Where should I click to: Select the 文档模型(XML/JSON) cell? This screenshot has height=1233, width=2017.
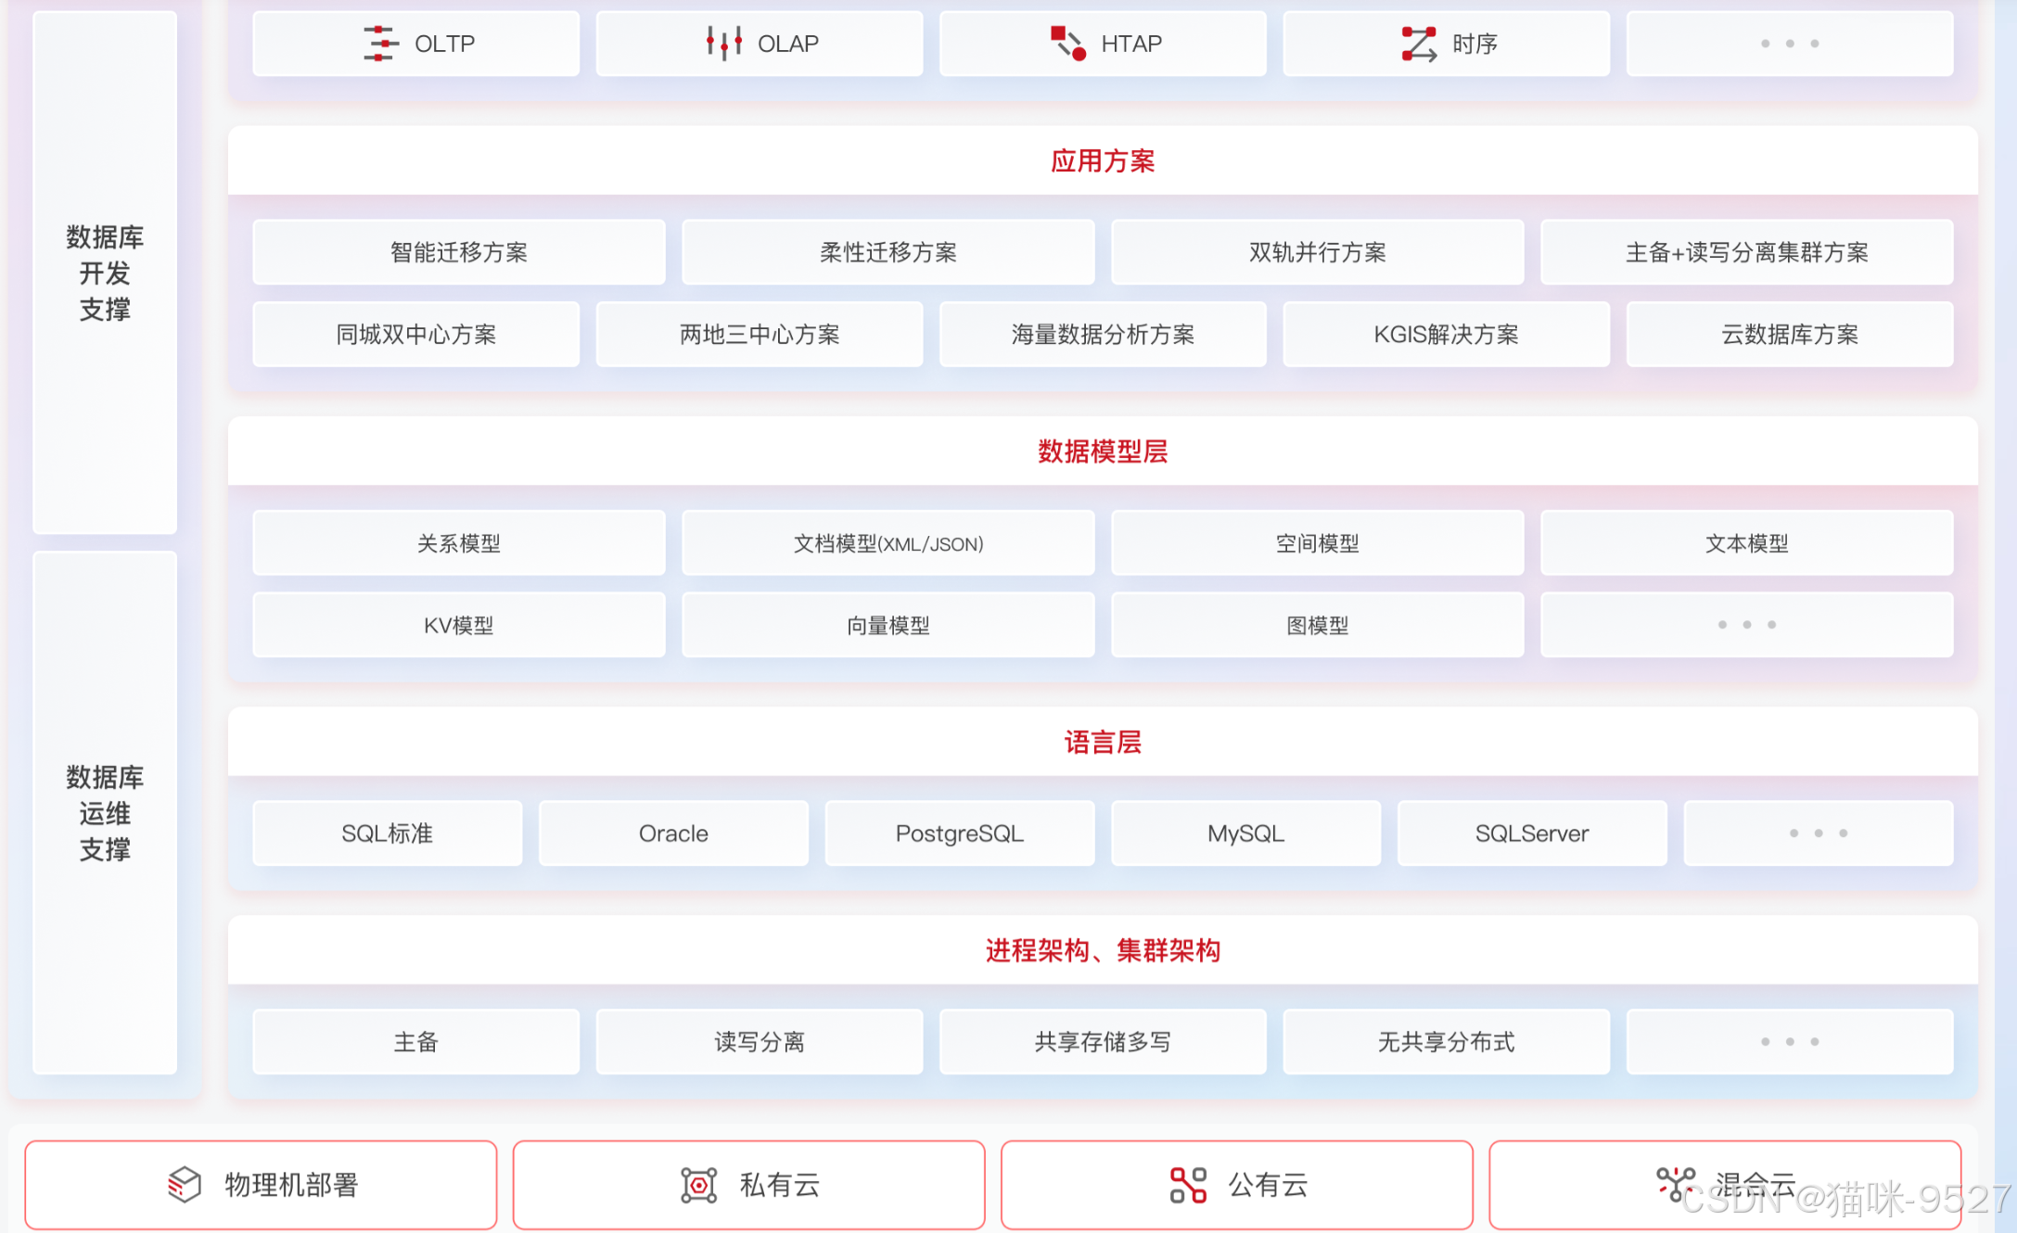pos(887,543)
